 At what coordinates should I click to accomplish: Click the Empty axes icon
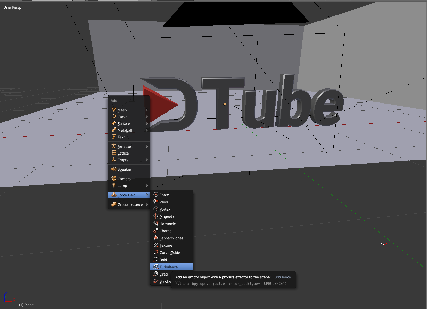click(x=114, y=160)
